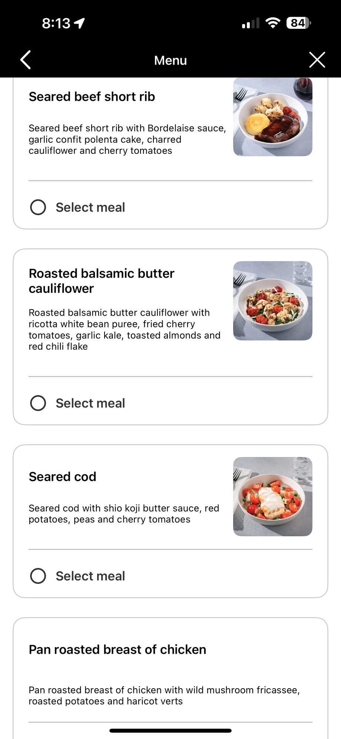Image resolution: width=341 pixels, height=739 pixels.
Task: Tap the "Seared beef short rib" title
Action: [92, 97]
